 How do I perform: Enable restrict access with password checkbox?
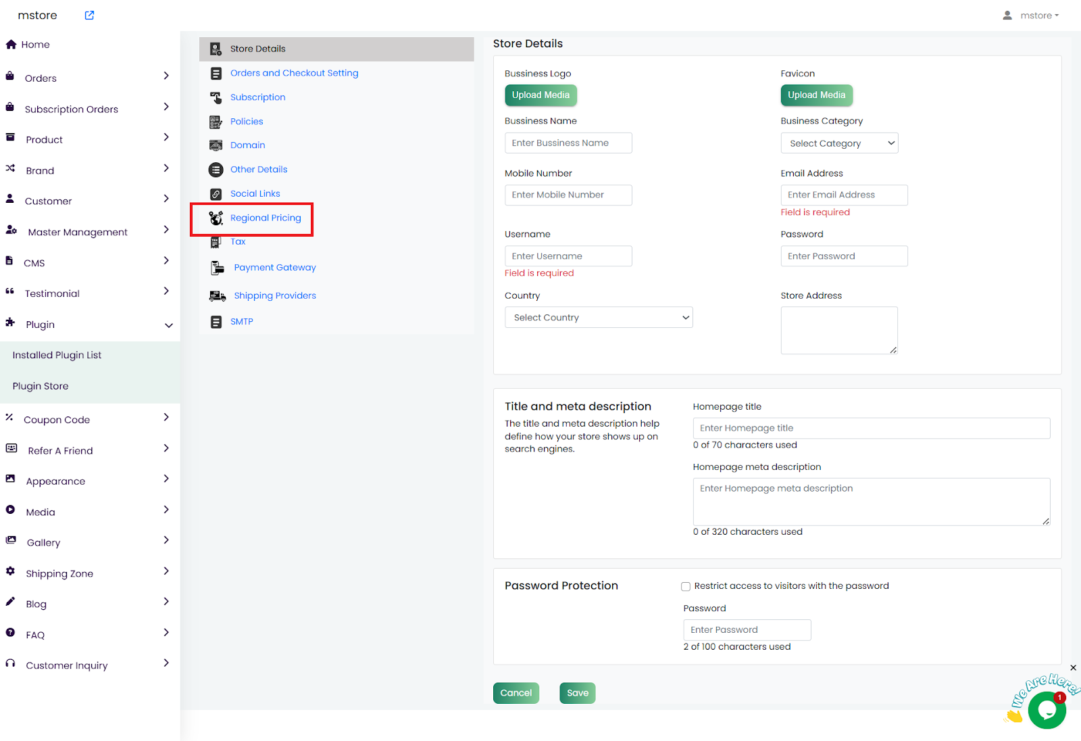686,587
